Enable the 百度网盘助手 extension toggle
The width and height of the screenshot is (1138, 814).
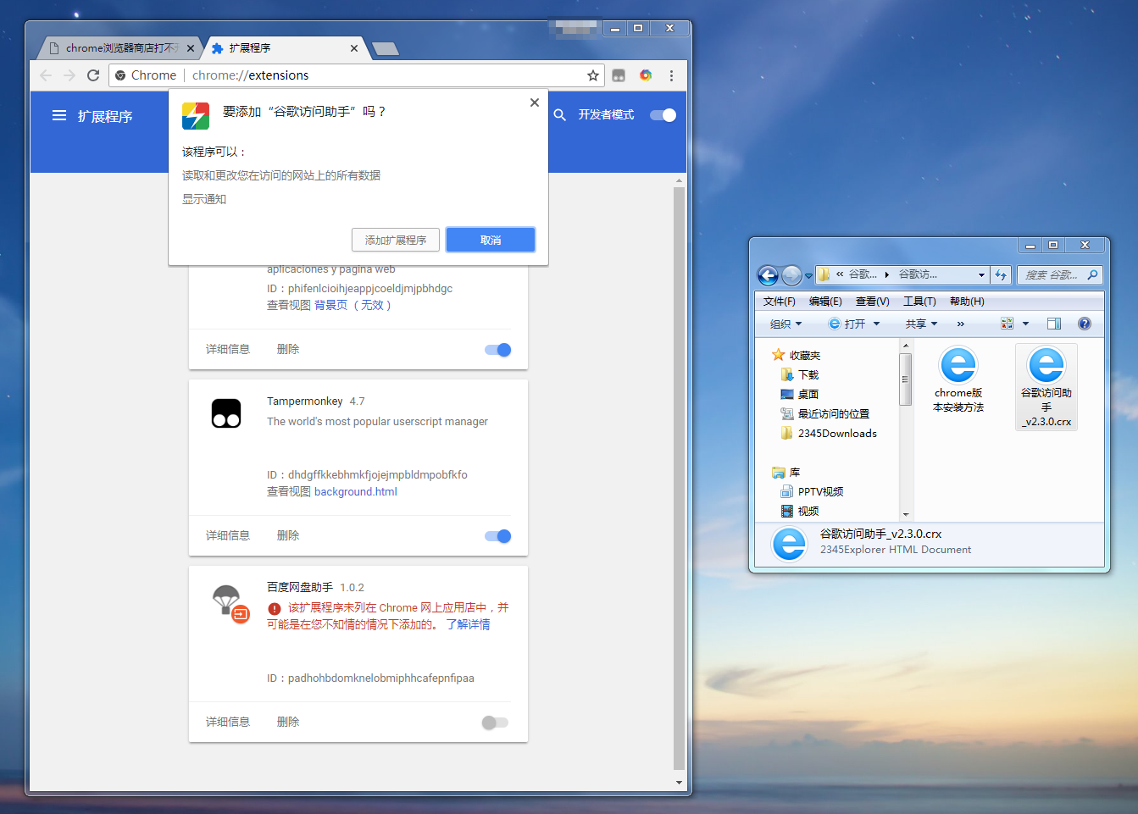[x=495, y=722]
